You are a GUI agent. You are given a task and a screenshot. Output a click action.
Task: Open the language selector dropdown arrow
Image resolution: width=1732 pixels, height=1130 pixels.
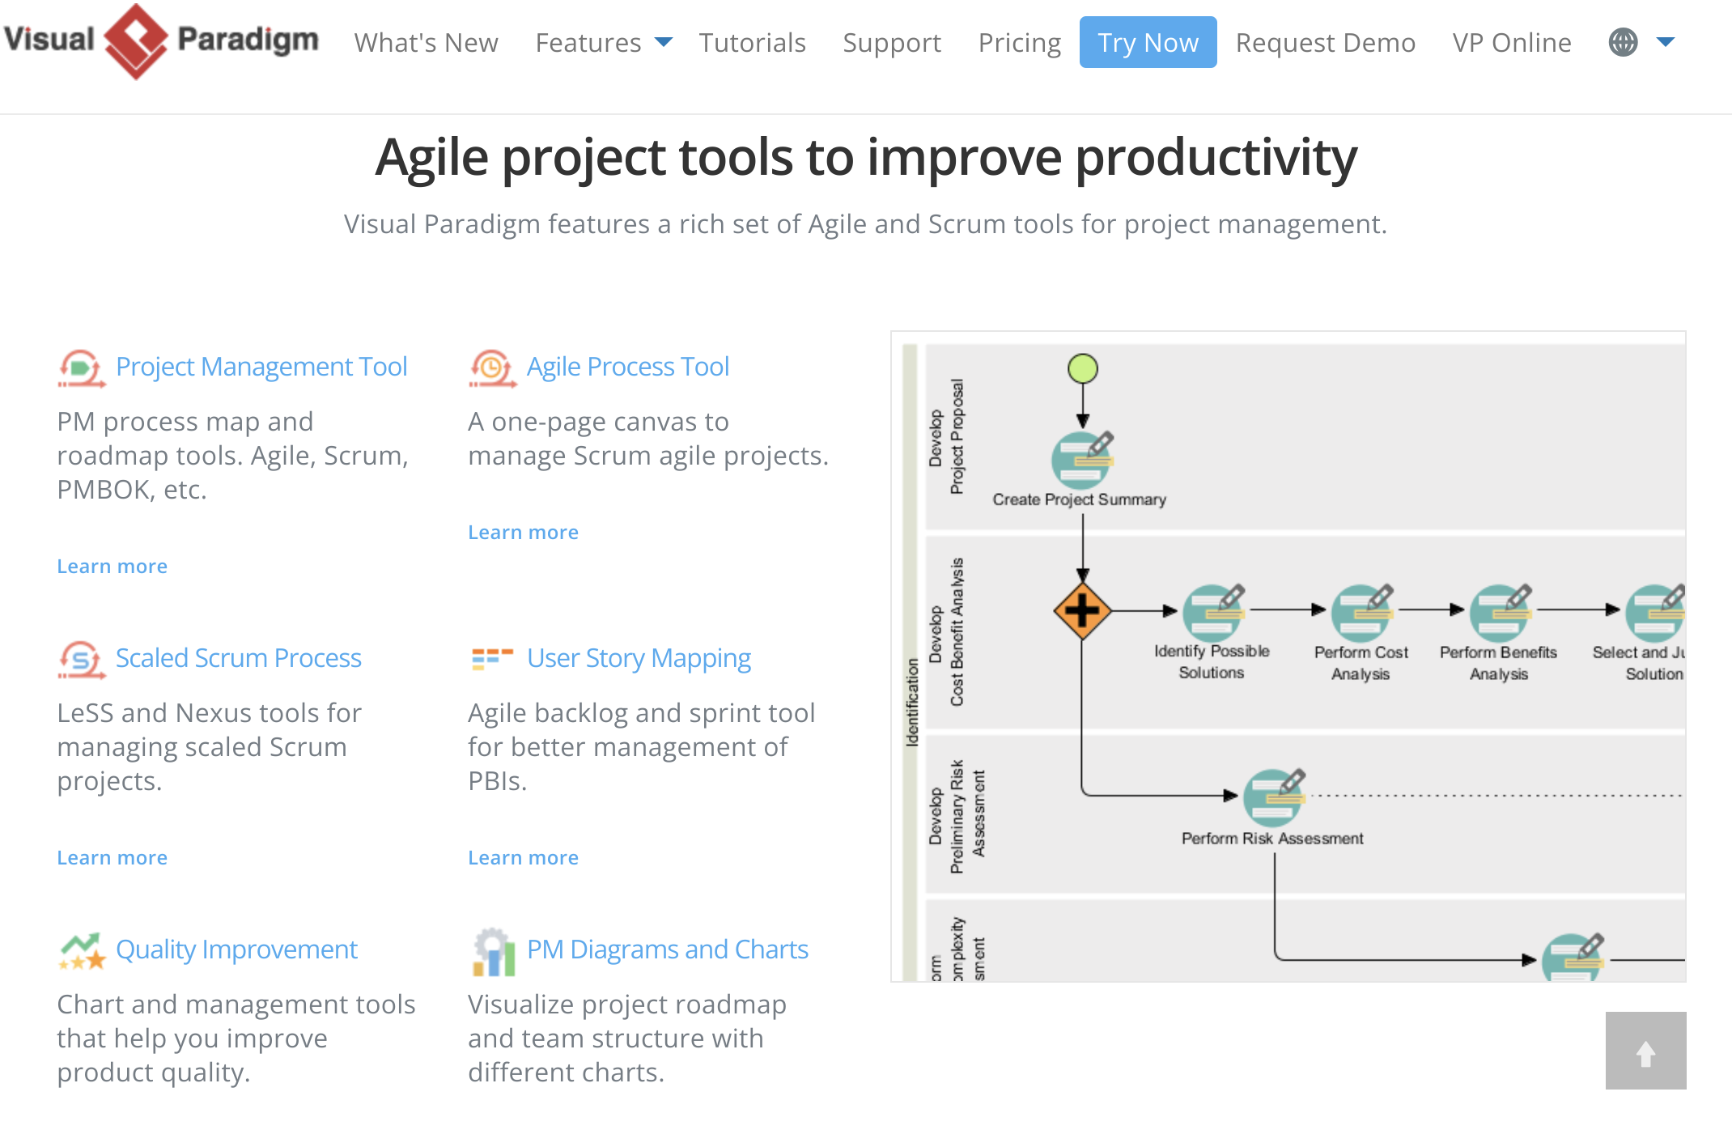pyautogui.click(x=1666, y=42)
